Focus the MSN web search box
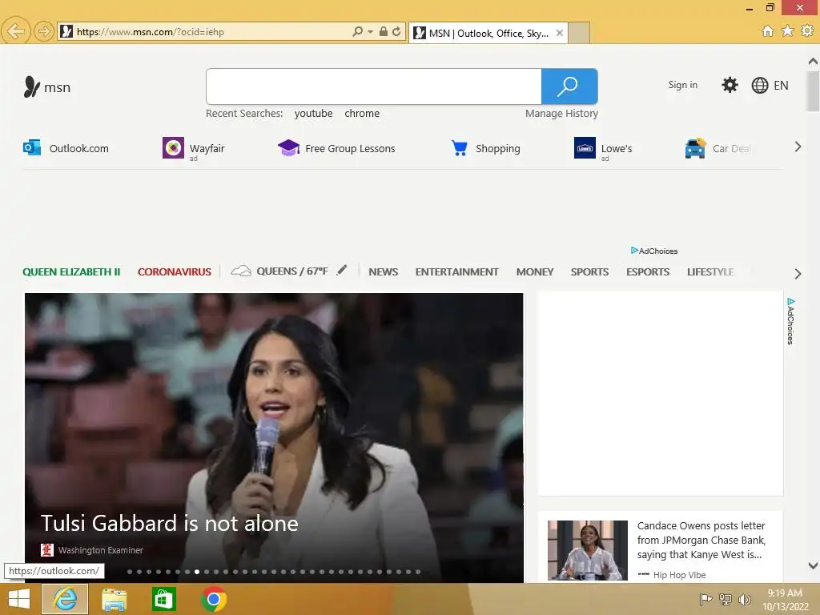 click(373, 86)
